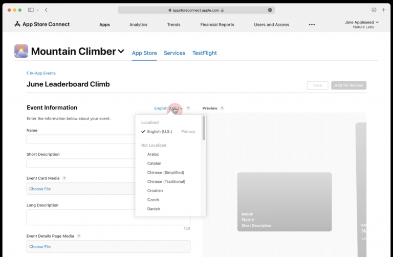Click help icon next to language selector
The image size is (393, 257).
pos(188,108)
